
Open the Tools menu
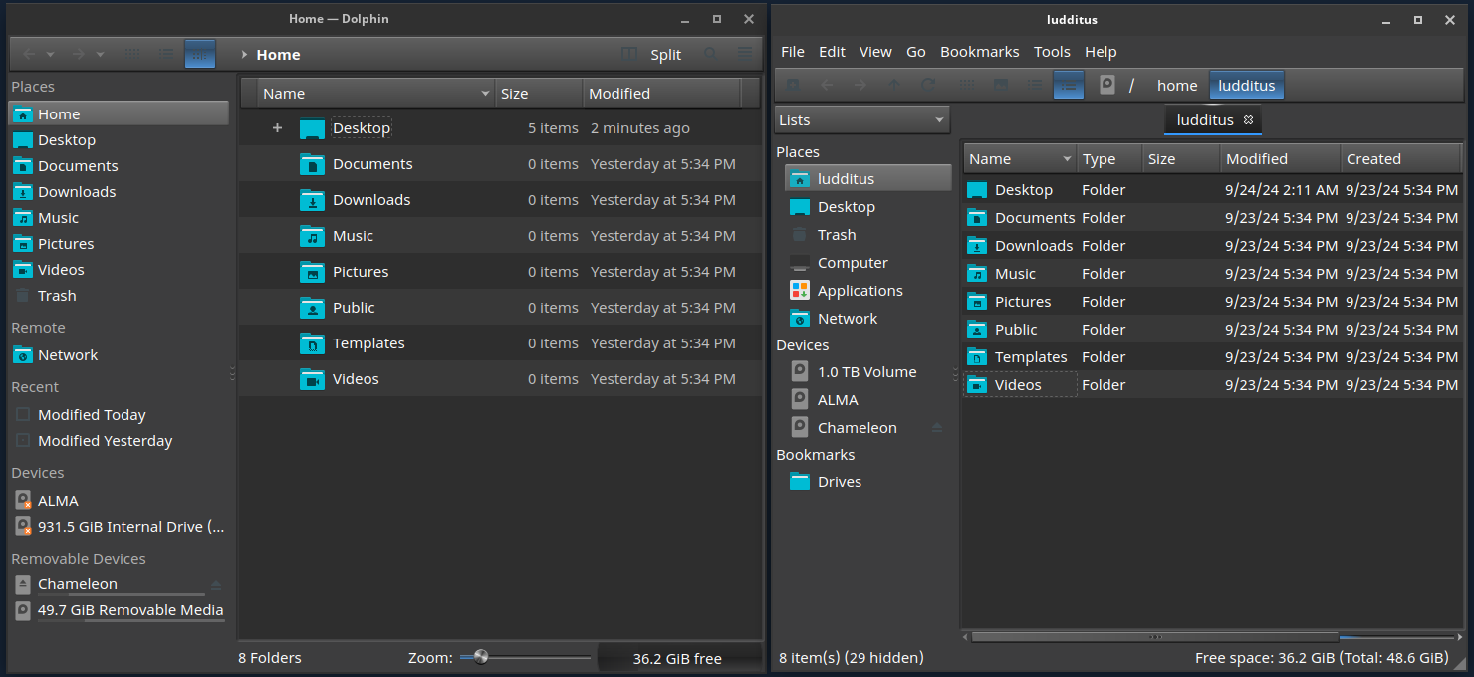tap(1052, 52)
